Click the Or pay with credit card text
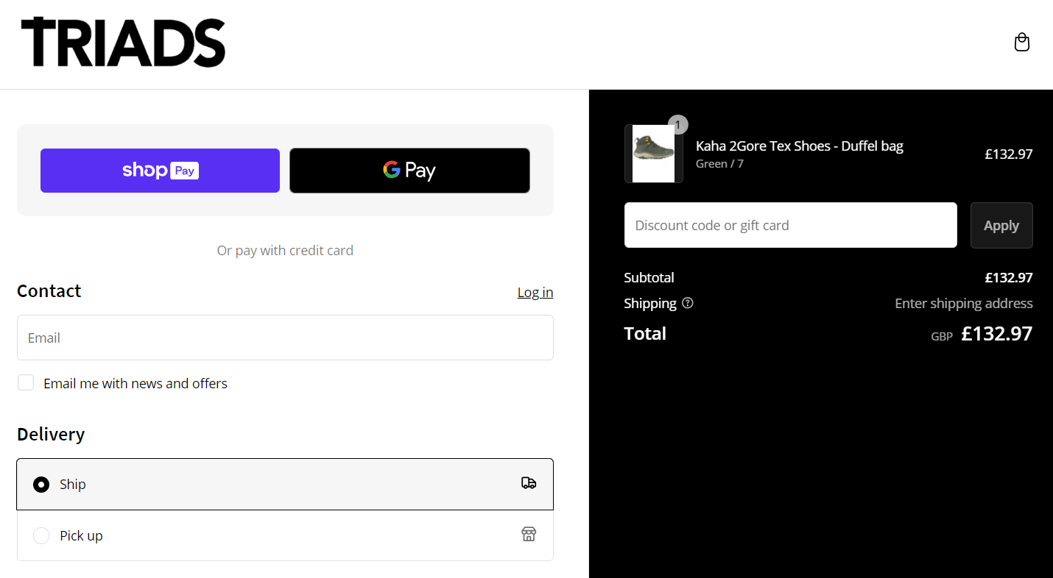1053x578 pixels. tap(285, 251)
